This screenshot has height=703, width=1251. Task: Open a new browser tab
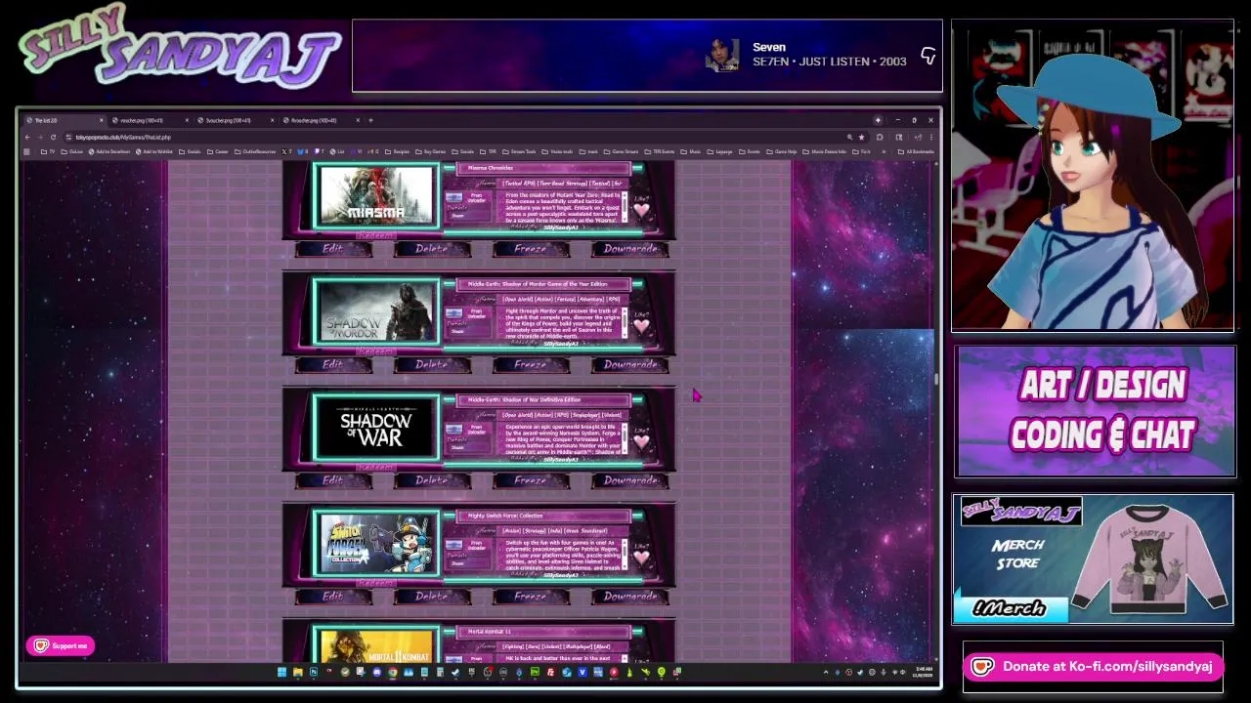coord(370,120)
